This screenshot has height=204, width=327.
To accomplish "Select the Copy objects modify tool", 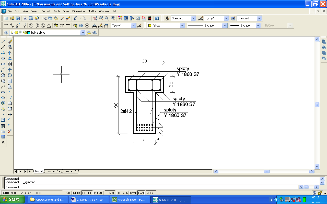I will 10,47.
